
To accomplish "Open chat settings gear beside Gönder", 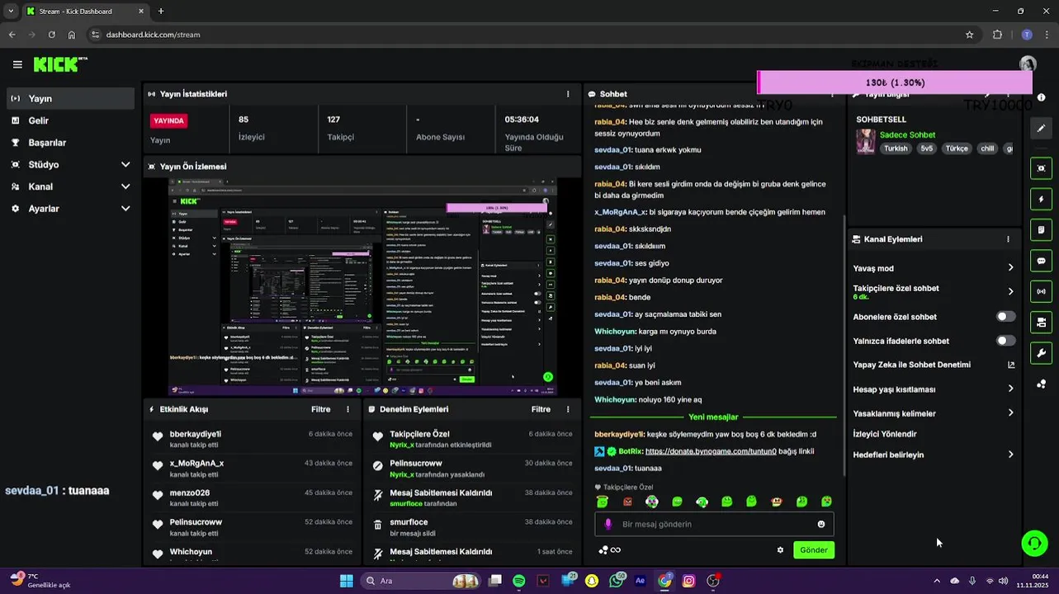I will point(780,550).
